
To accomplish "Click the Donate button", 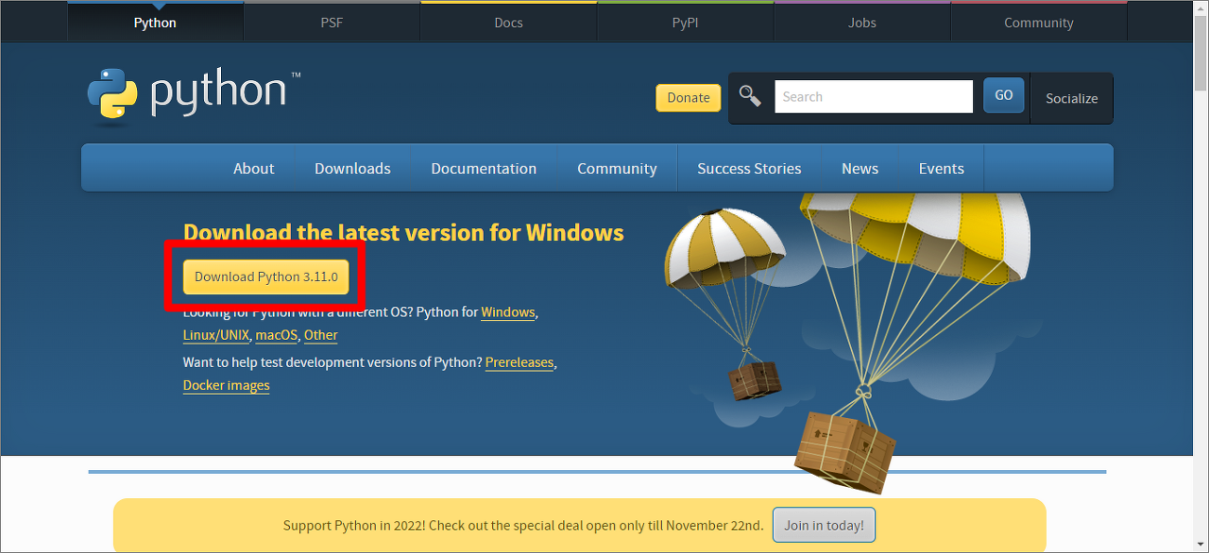I will [x=689, y=97].
